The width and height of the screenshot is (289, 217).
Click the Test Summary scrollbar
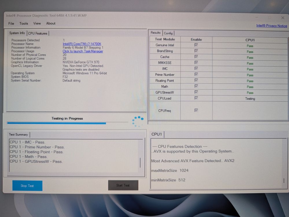[x=140, y=162]
